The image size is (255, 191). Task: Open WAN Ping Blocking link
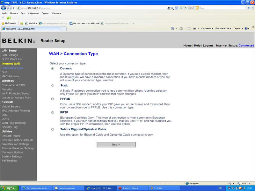click(13, 123)
